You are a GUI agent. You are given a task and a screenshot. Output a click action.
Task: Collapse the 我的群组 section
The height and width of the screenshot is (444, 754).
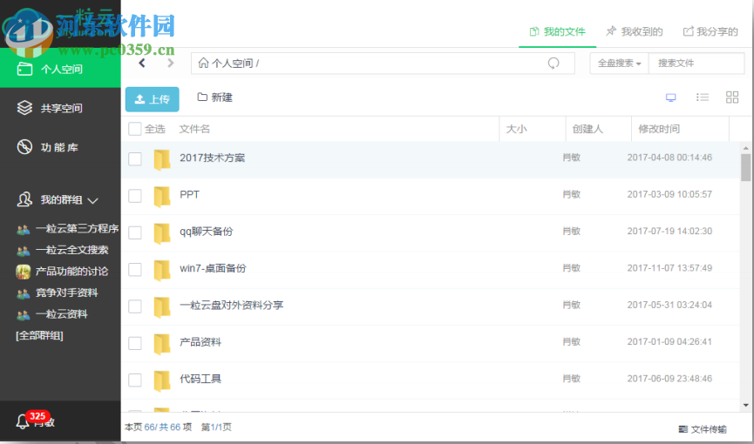(93, 200)
